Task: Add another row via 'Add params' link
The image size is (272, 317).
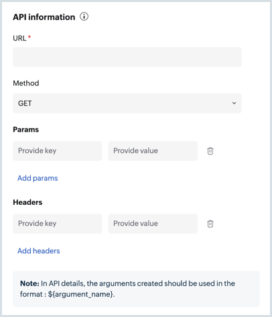Action: [38, 178]
